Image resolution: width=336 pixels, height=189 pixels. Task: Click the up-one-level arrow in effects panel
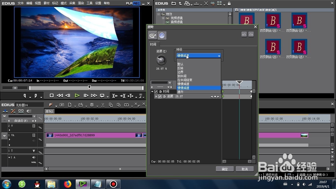click(180, 3)
